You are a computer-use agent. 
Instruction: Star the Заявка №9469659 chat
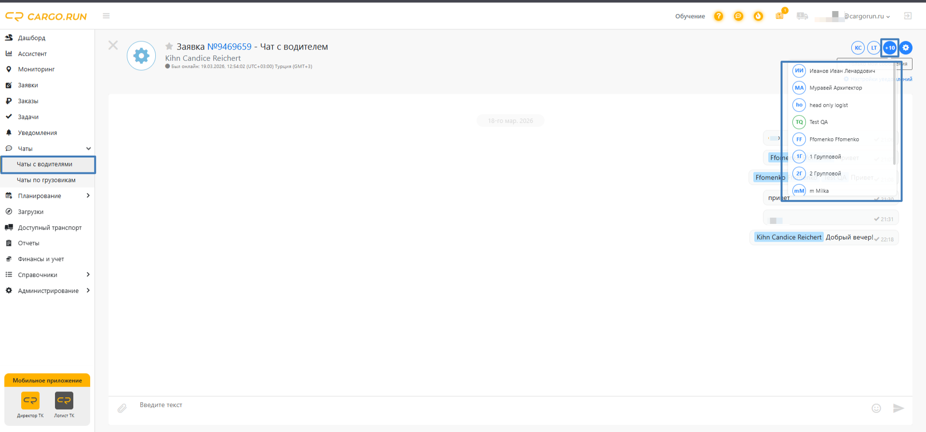169,47
